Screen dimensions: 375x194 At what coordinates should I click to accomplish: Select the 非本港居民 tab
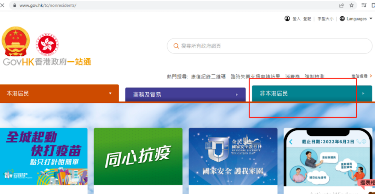pyautogui.click(x=274, y=93)
